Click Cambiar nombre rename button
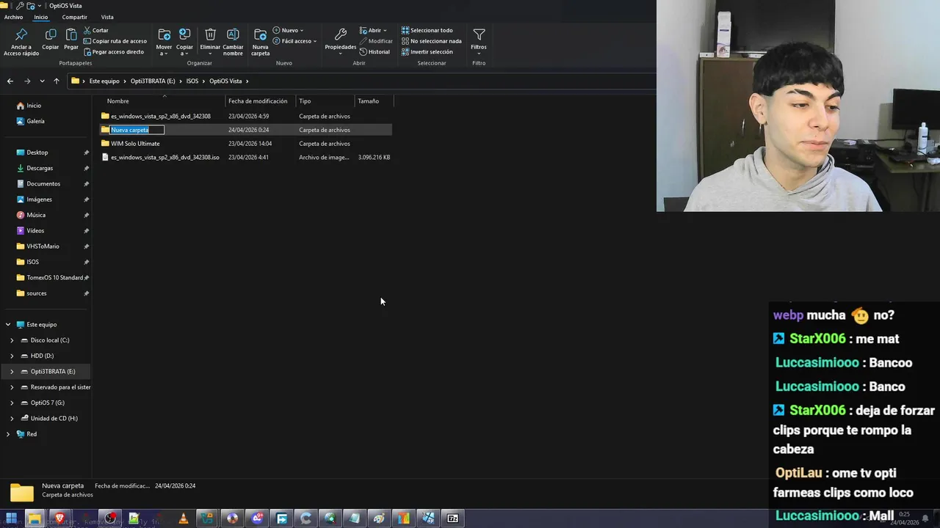The image size is (940, 528). 233,42
